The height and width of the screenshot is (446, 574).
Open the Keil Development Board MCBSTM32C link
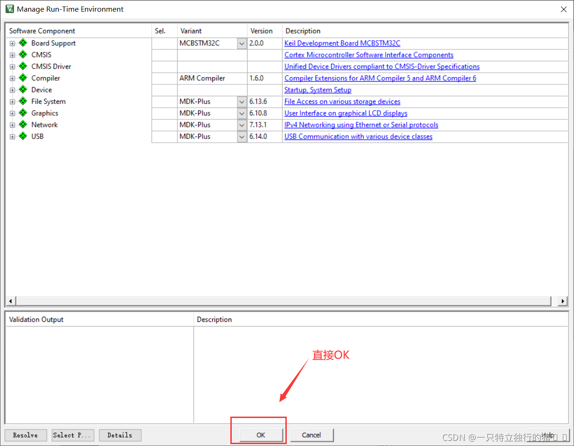coord(342,43)
